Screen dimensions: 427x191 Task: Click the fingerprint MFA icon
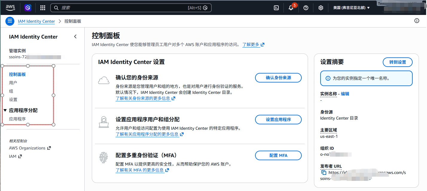104,158
